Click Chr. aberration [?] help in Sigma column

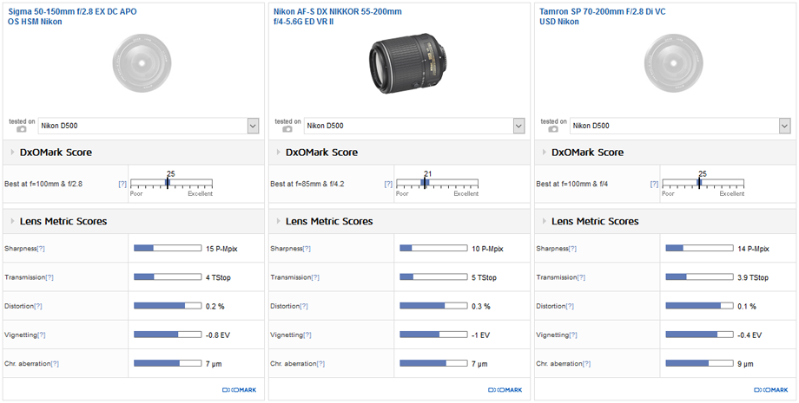pos(55,364)
